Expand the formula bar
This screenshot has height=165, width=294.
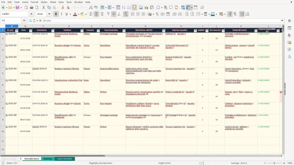tap(282, 21)
